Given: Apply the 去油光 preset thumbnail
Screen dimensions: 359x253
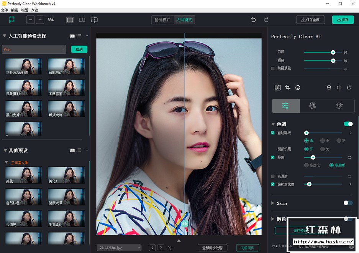Looking at the screenshot, I should pyautogui.click(x=24, y=218).
